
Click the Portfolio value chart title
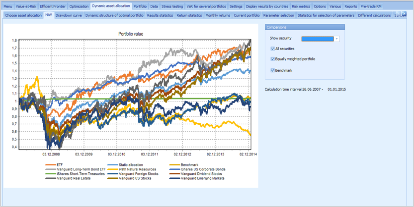[x=131, y=34]
